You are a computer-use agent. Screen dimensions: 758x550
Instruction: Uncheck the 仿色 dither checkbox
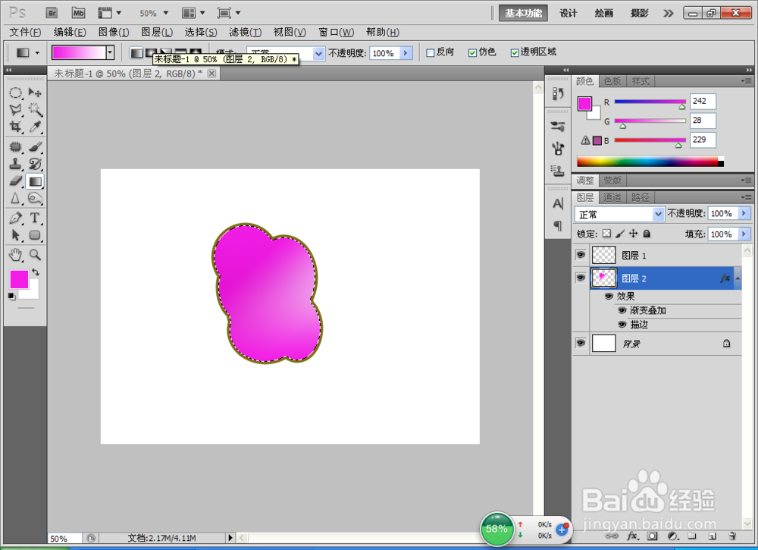pos(472,53)
